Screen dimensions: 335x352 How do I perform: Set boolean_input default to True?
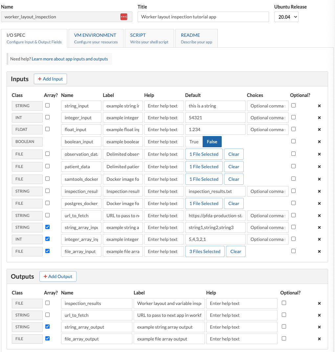pos(194,142)
